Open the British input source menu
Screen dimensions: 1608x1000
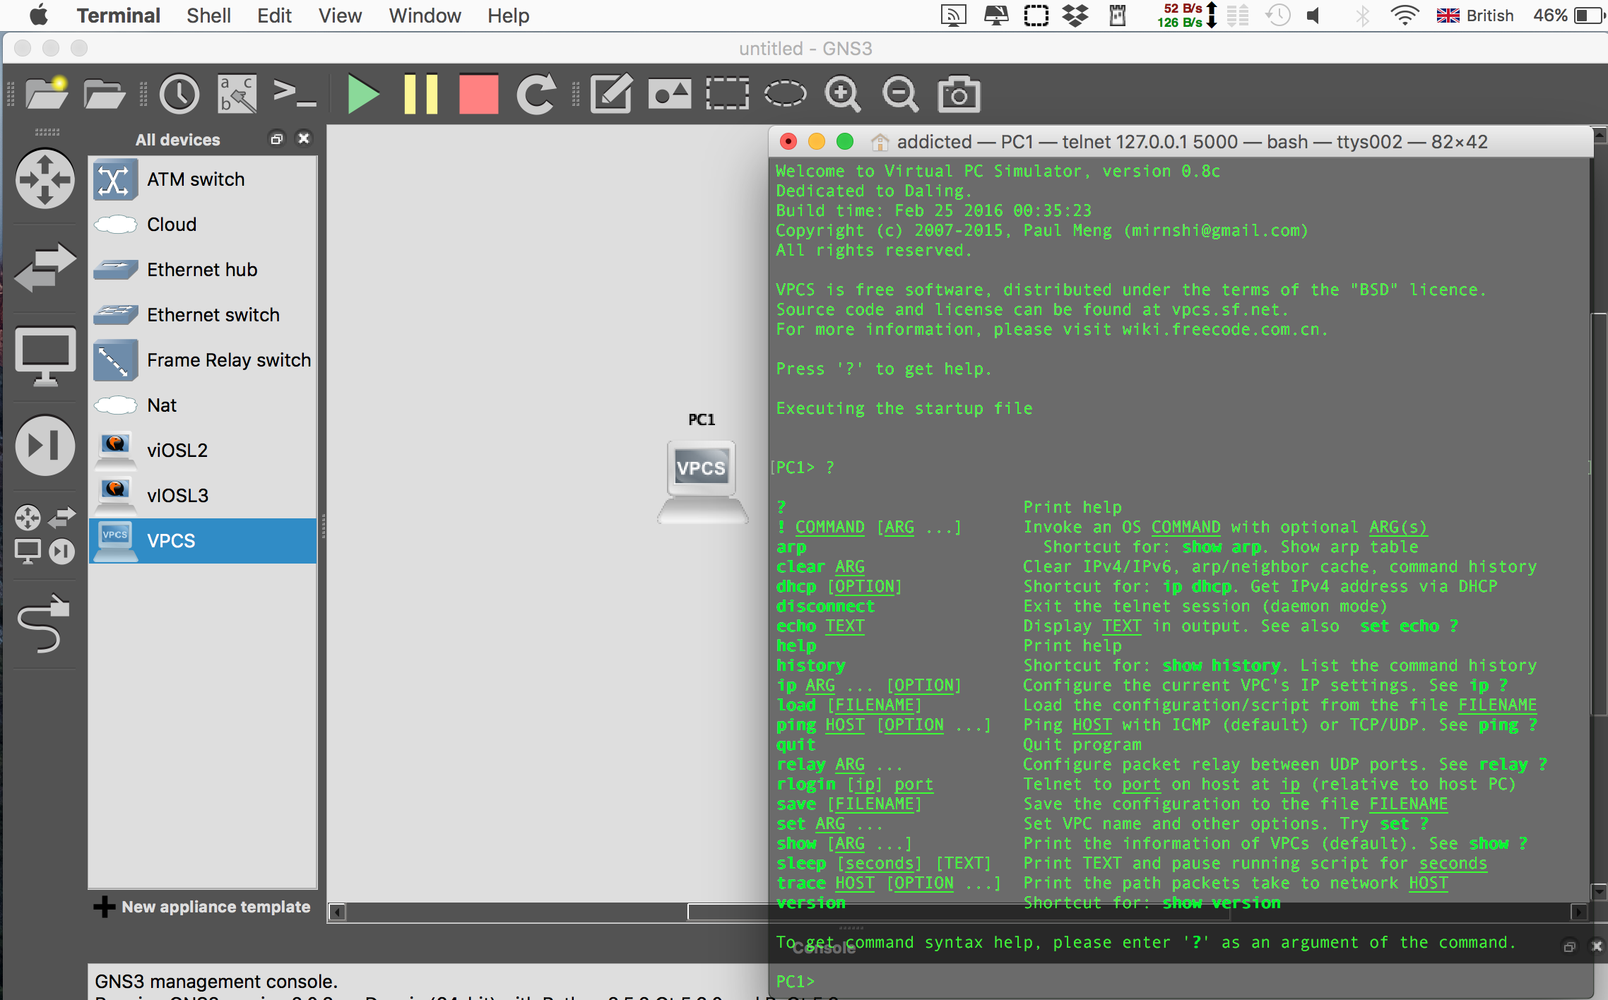coord(1475,16)
